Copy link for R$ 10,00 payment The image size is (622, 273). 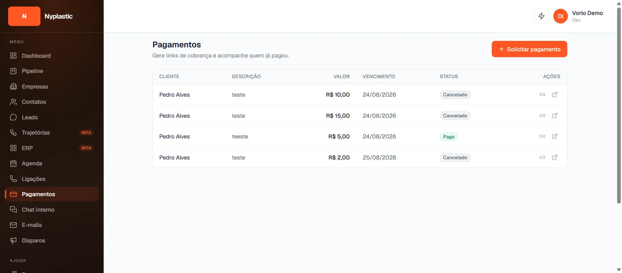pyautogui.click(x=542, y=94)
